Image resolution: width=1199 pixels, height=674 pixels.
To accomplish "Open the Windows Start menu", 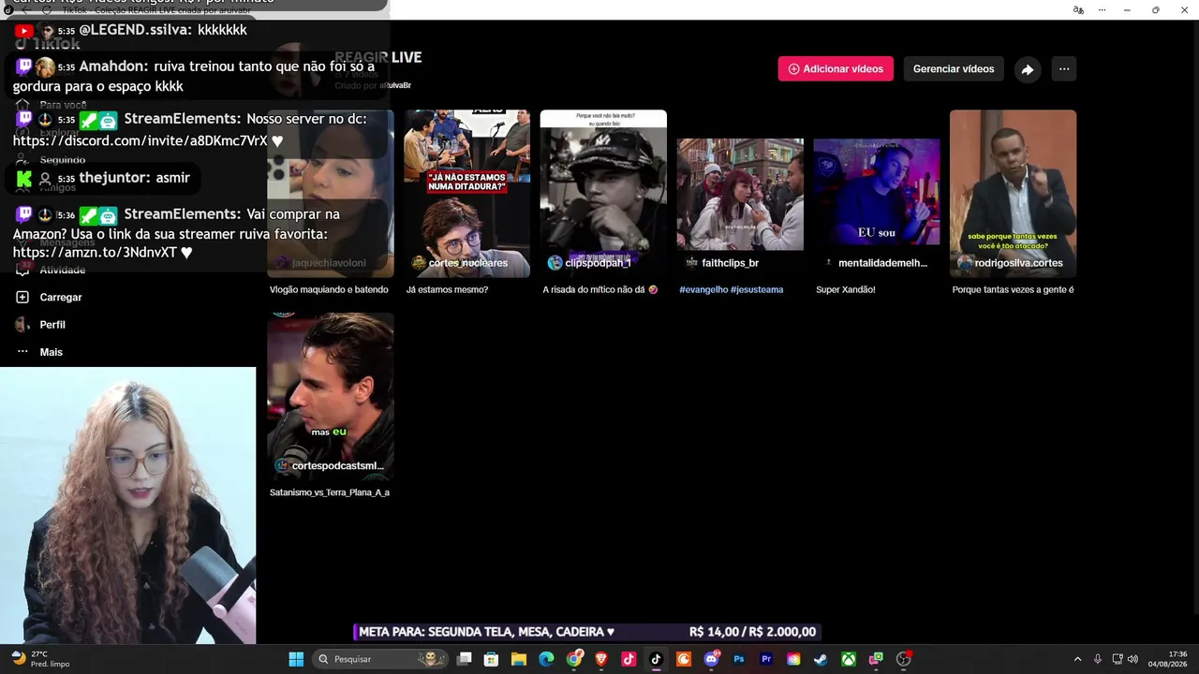I will (x=296, y=659).
